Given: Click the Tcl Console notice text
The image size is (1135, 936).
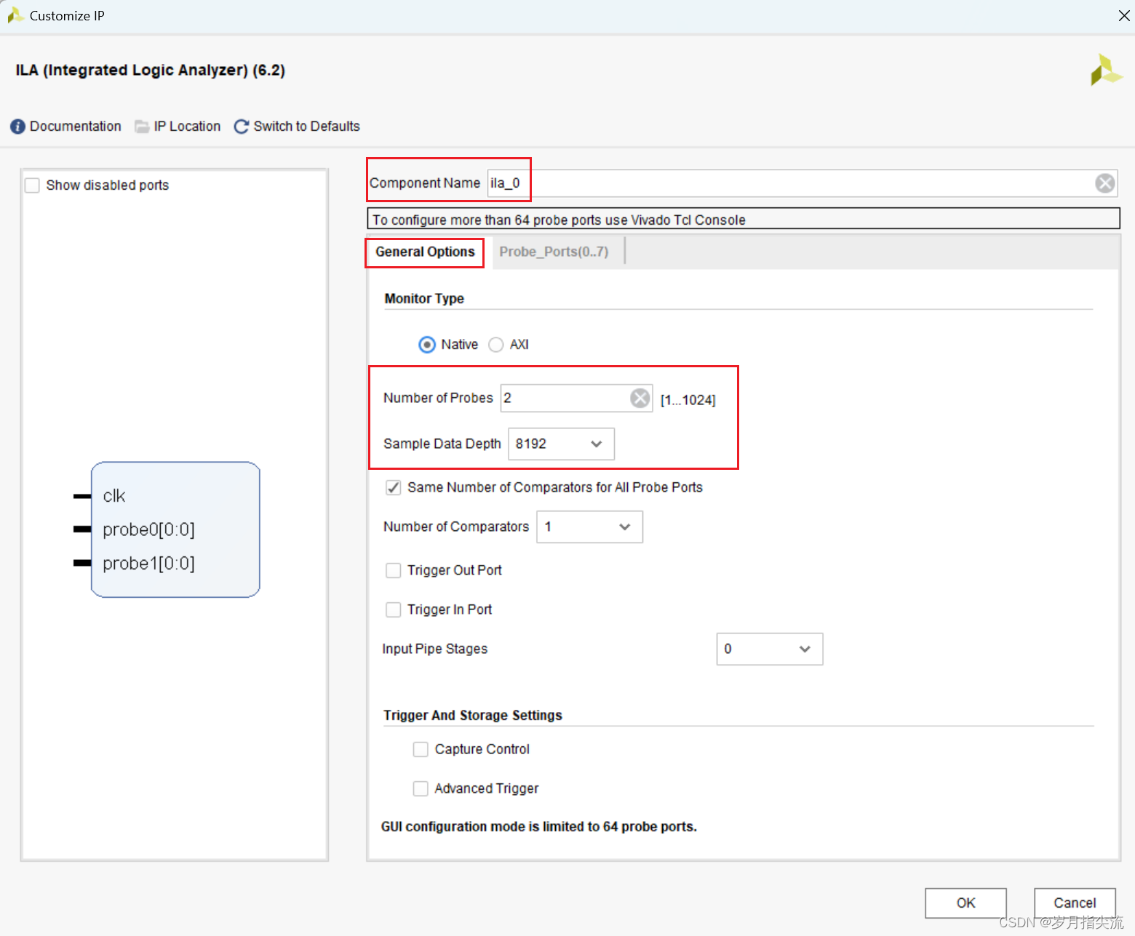Looking at the screenshot, I should pos(559,220).
